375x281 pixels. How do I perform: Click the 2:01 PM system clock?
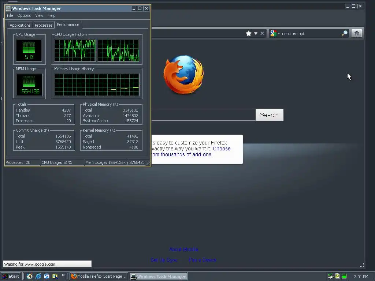click(x=361, y=277)
